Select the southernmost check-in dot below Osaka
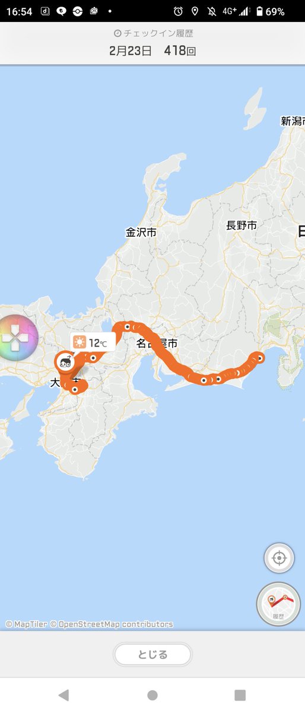 tap(75, 389)
